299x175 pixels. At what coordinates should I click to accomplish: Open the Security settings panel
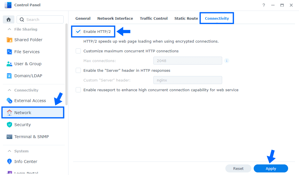pos(23,124)
